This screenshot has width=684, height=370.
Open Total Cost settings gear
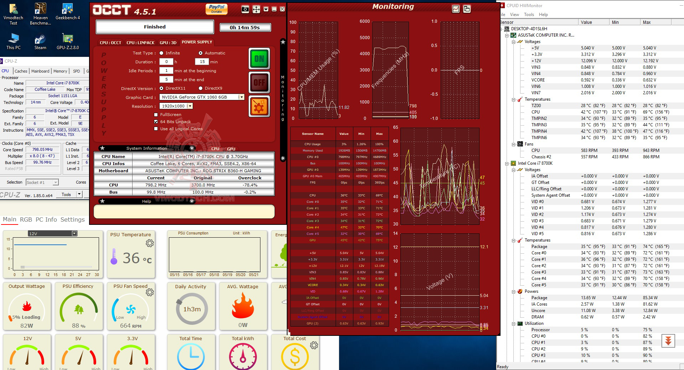click(x=314, y=345)
